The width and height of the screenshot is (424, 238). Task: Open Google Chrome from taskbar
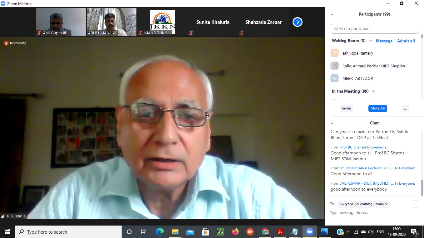pos(265,232)
